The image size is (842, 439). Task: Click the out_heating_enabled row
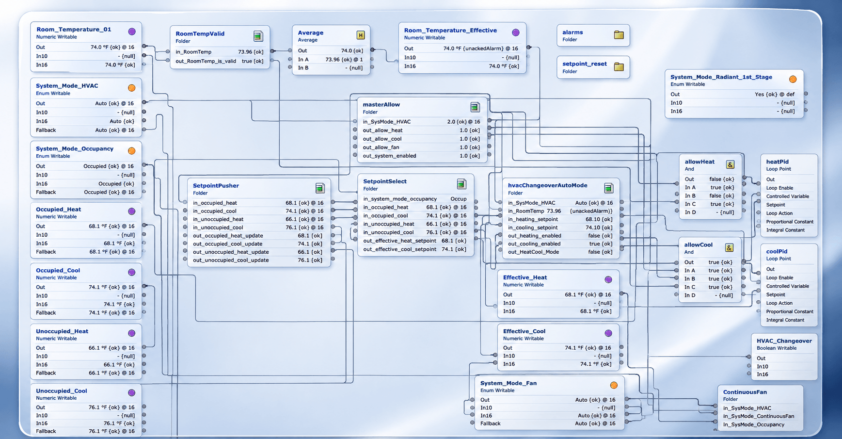pyautogui.click(x=560, y=236)
